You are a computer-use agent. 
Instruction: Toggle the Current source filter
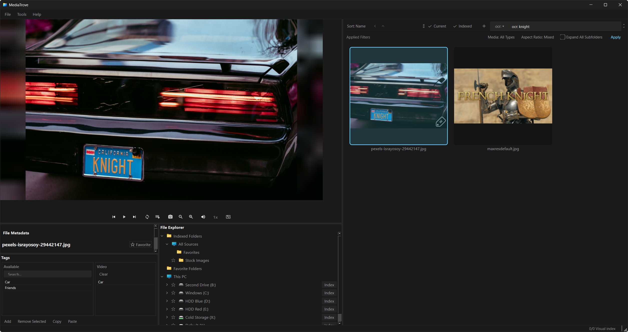pyautogui.click(x=437, y=26)
